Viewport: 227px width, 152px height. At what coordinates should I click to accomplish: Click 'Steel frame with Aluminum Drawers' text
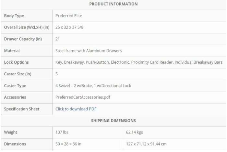(x=89, y=51)
